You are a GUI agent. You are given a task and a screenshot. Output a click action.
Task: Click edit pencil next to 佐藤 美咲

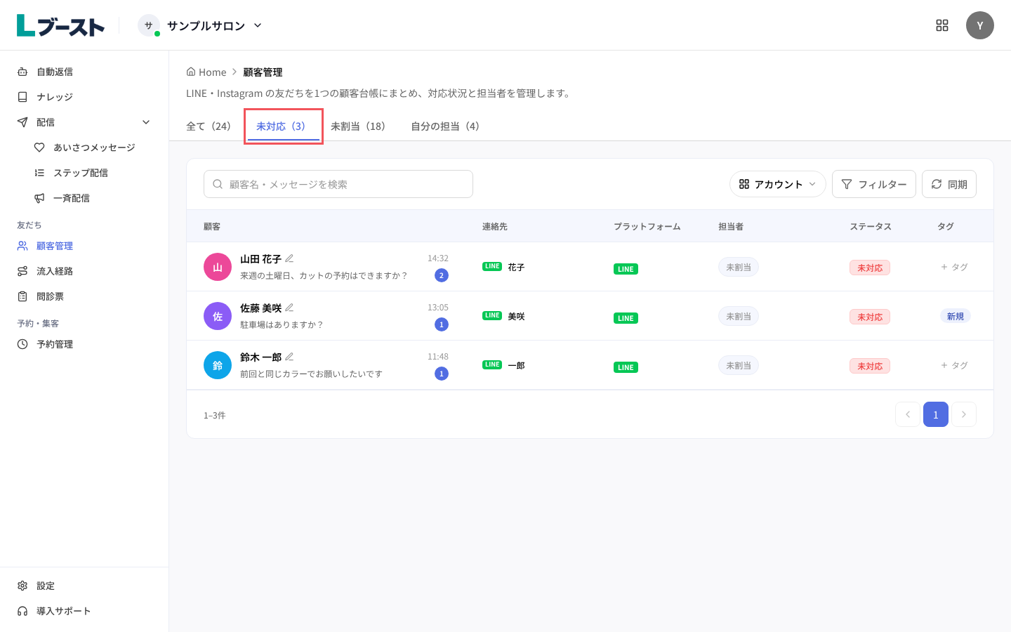point(289,308)
